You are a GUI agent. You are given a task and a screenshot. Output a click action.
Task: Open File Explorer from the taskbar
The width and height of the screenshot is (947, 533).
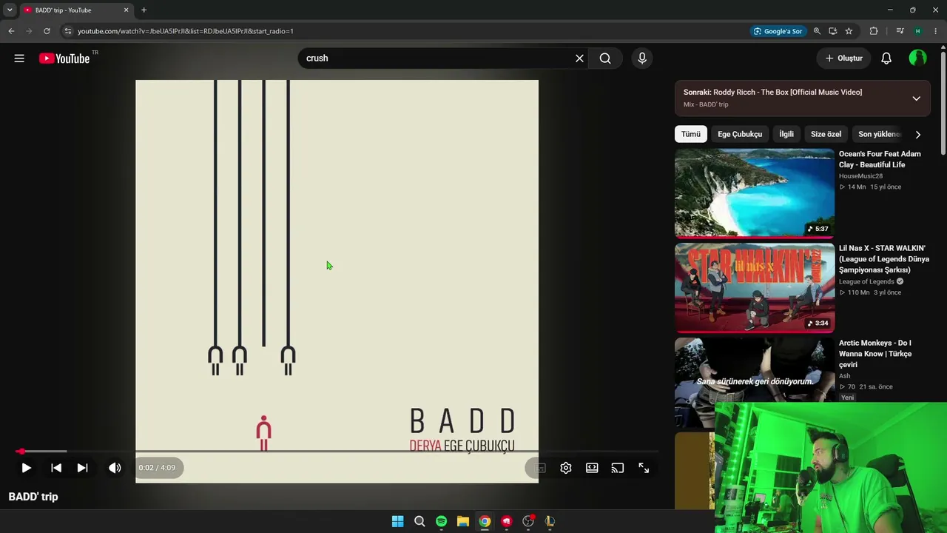point(463,521)
